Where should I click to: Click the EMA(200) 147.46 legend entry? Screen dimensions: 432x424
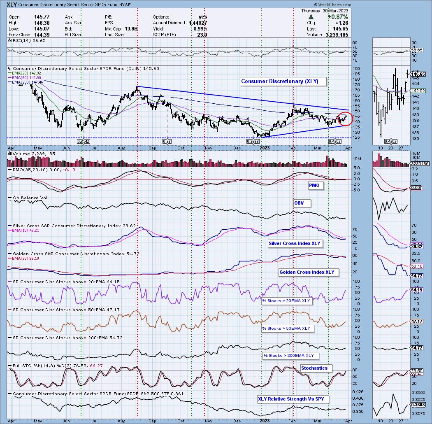click(x=26, y=82)
